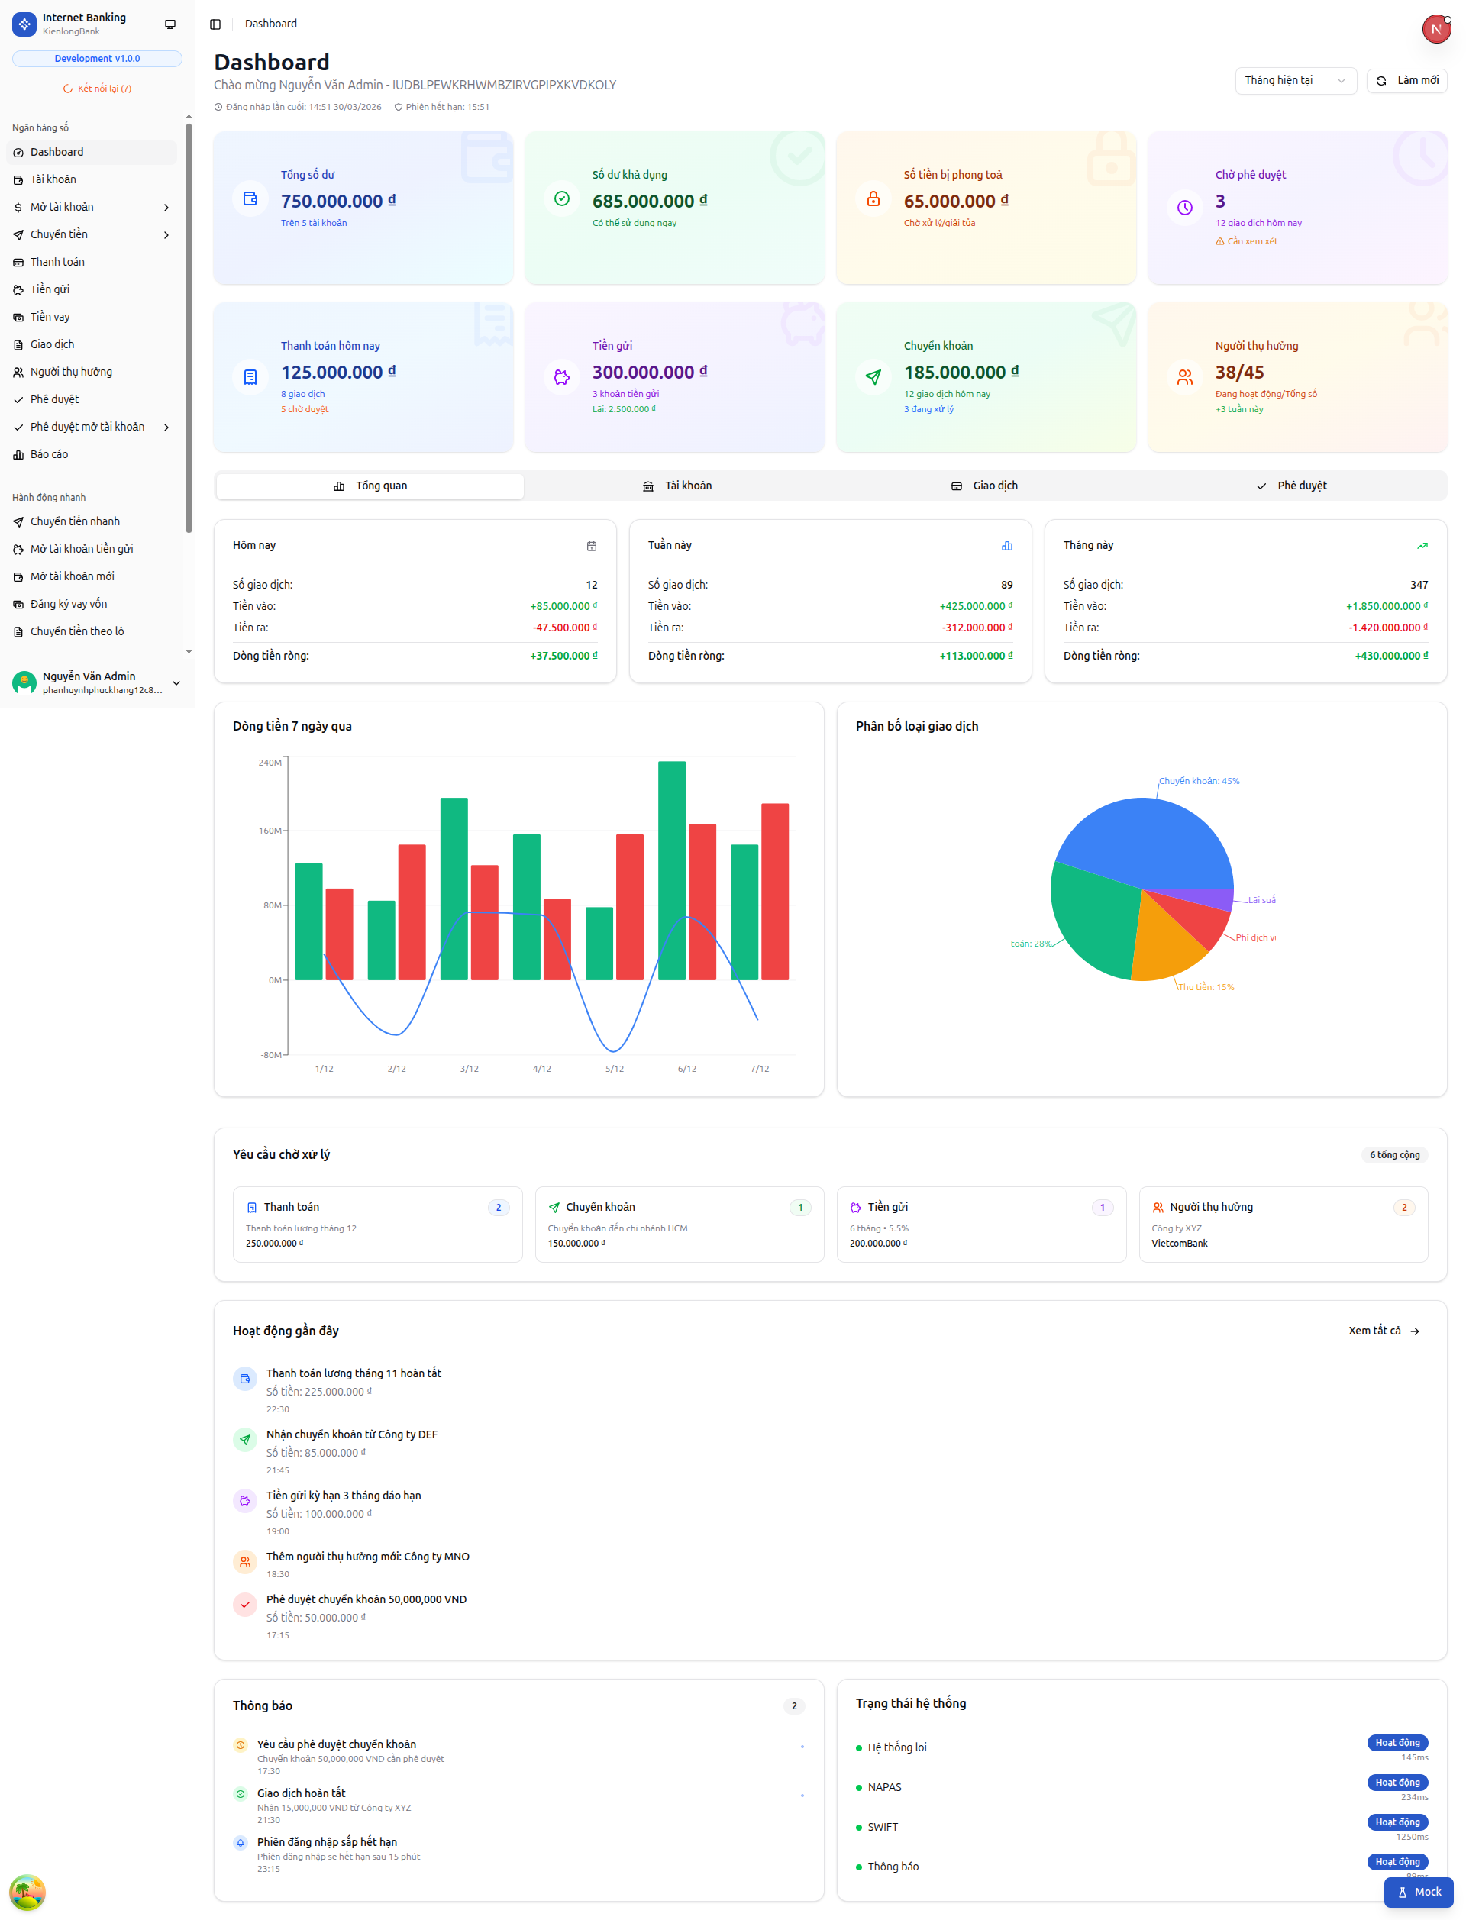
Task: Click the monitor icon beside Internet Banking
Action: click(170, 24)
